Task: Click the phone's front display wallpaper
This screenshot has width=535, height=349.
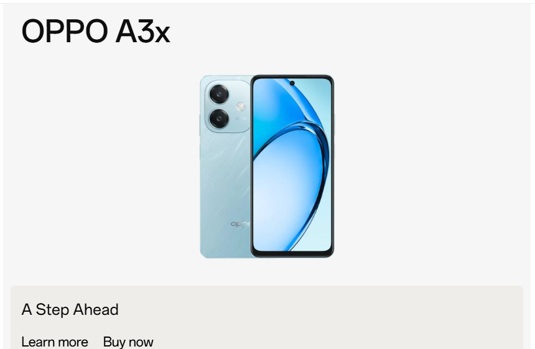Action: click(x=292, y=165)
